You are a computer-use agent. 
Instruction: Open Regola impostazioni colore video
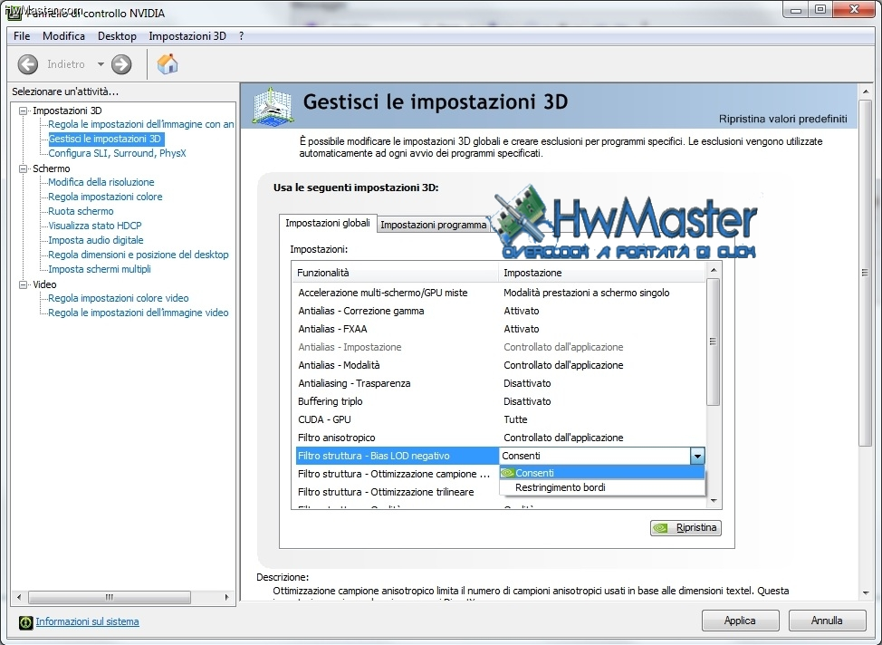[118, 298]
